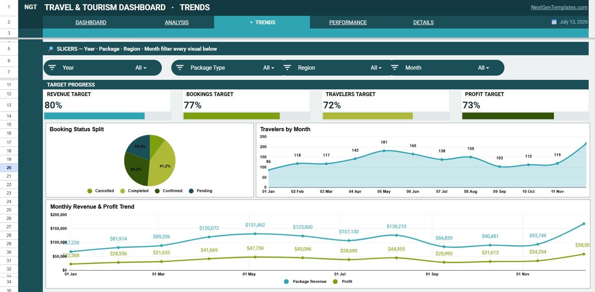The width and height of the screenshot is (595, 292).
Task: Select the active TRENDS tab
Action: coord(262,22)
